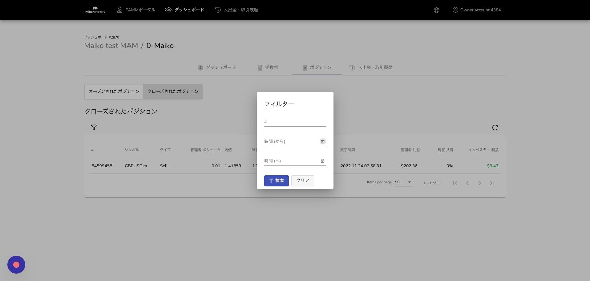This screenshot has width=590, height=281.
Task: Click the 2022.11.24 02:58:31 end time
Action: 361,166
